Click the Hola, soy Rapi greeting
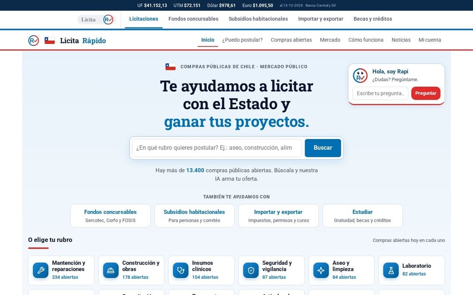 point(390,72)
